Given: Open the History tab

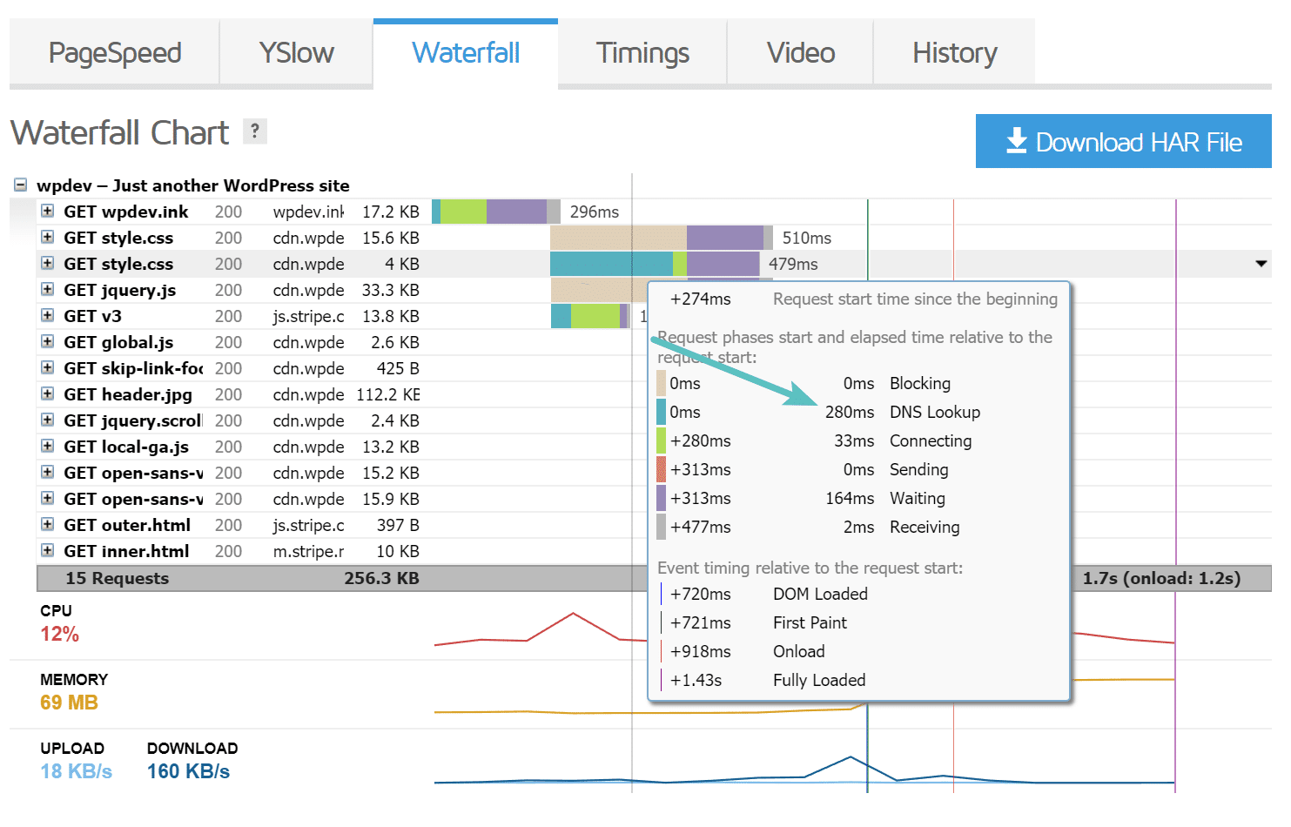Looking at the screenshot, I should [x=954, y=52].
